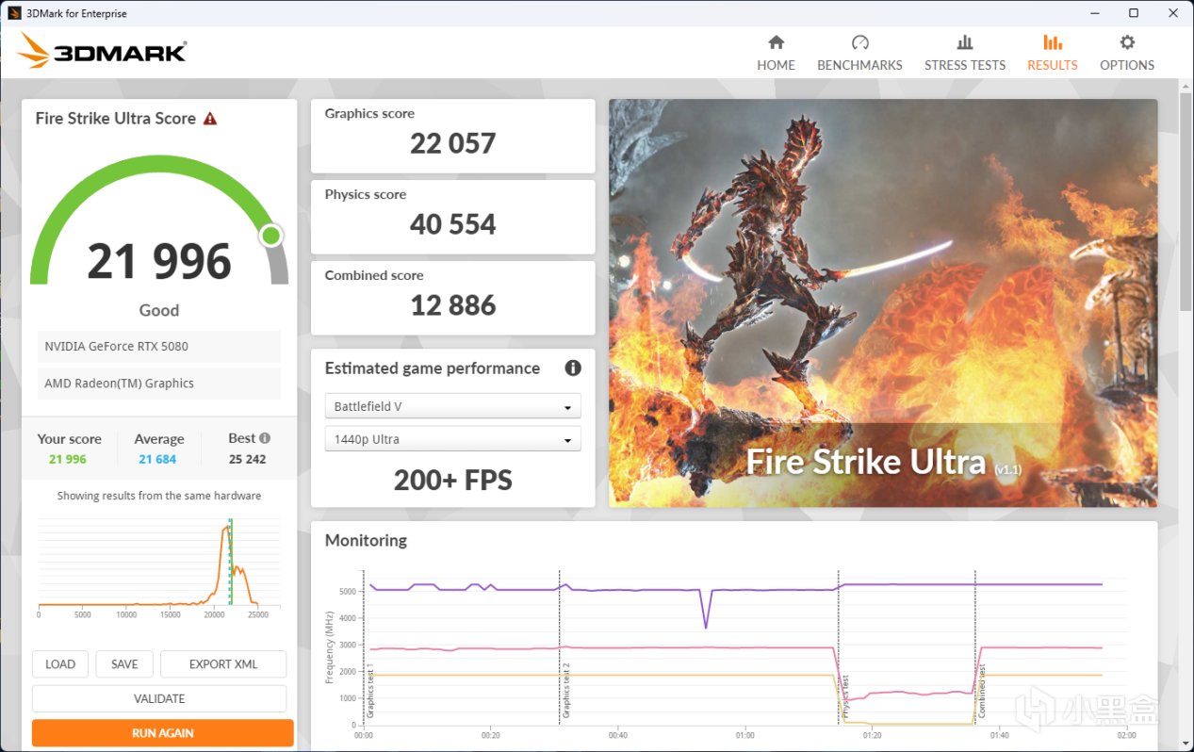Open the 1440p Ultra resolution dropdown
The image size is (1194, 752).
[452, 439]
